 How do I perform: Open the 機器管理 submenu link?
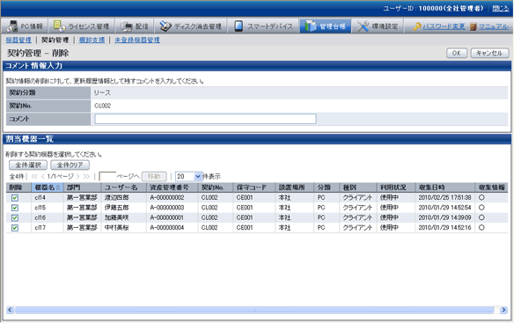[18, 40]
